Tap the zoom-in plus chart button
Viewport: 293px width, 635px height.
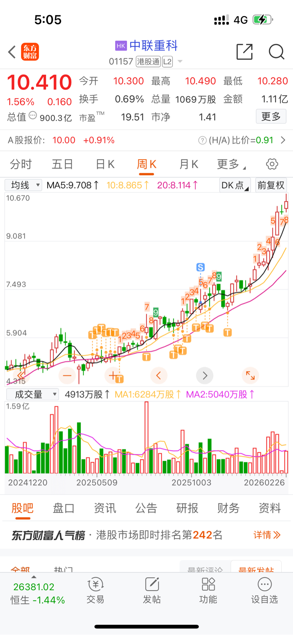tap(113, 375)
